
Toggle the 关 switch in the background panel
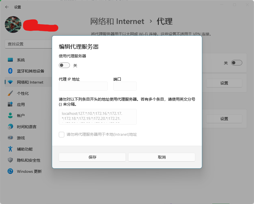[x=236, y=63]
